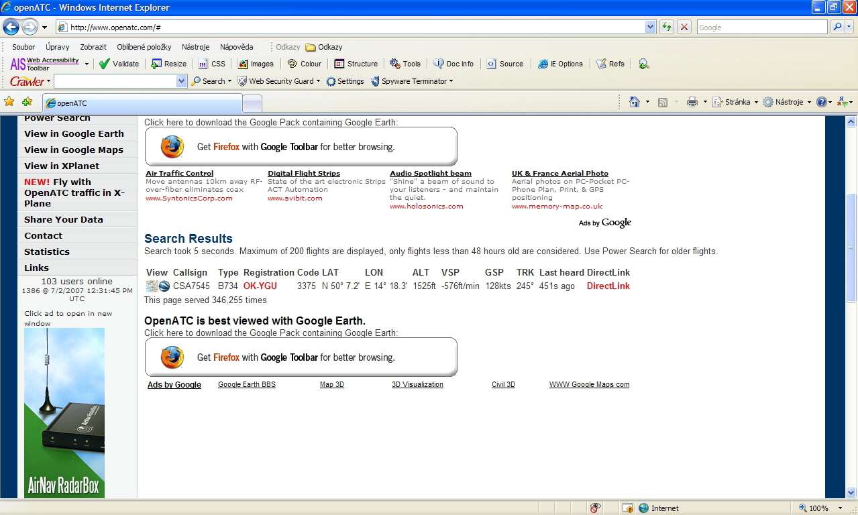Open the Structure tool in accessibility toolbar

pos(356,64)
